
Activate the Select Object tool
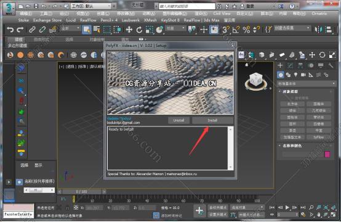tap(87, 30)
